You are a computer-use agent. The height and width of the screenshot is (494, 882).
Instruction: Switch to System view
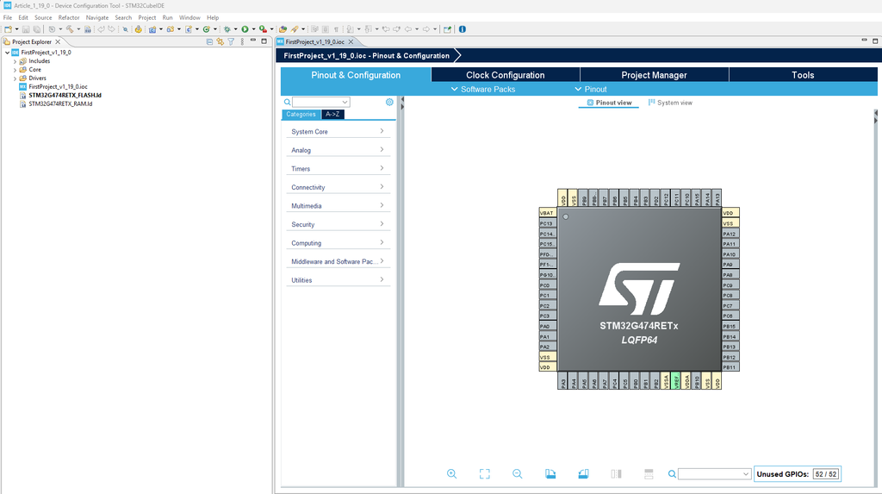pyautogui.click(x=670, y=103)
